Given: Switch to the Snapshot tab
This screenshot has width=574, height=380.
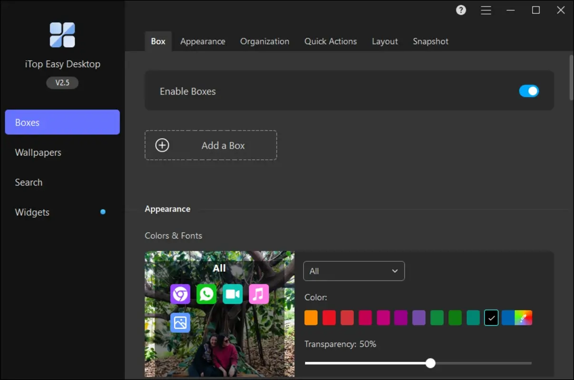Looking at the screenshot, I should click(430, 41).
